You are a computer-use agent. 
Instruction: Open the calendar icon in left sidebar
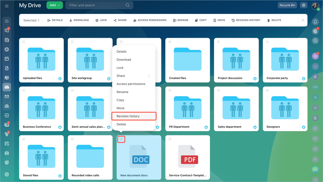pyautogui.click(x=7, y=59)
